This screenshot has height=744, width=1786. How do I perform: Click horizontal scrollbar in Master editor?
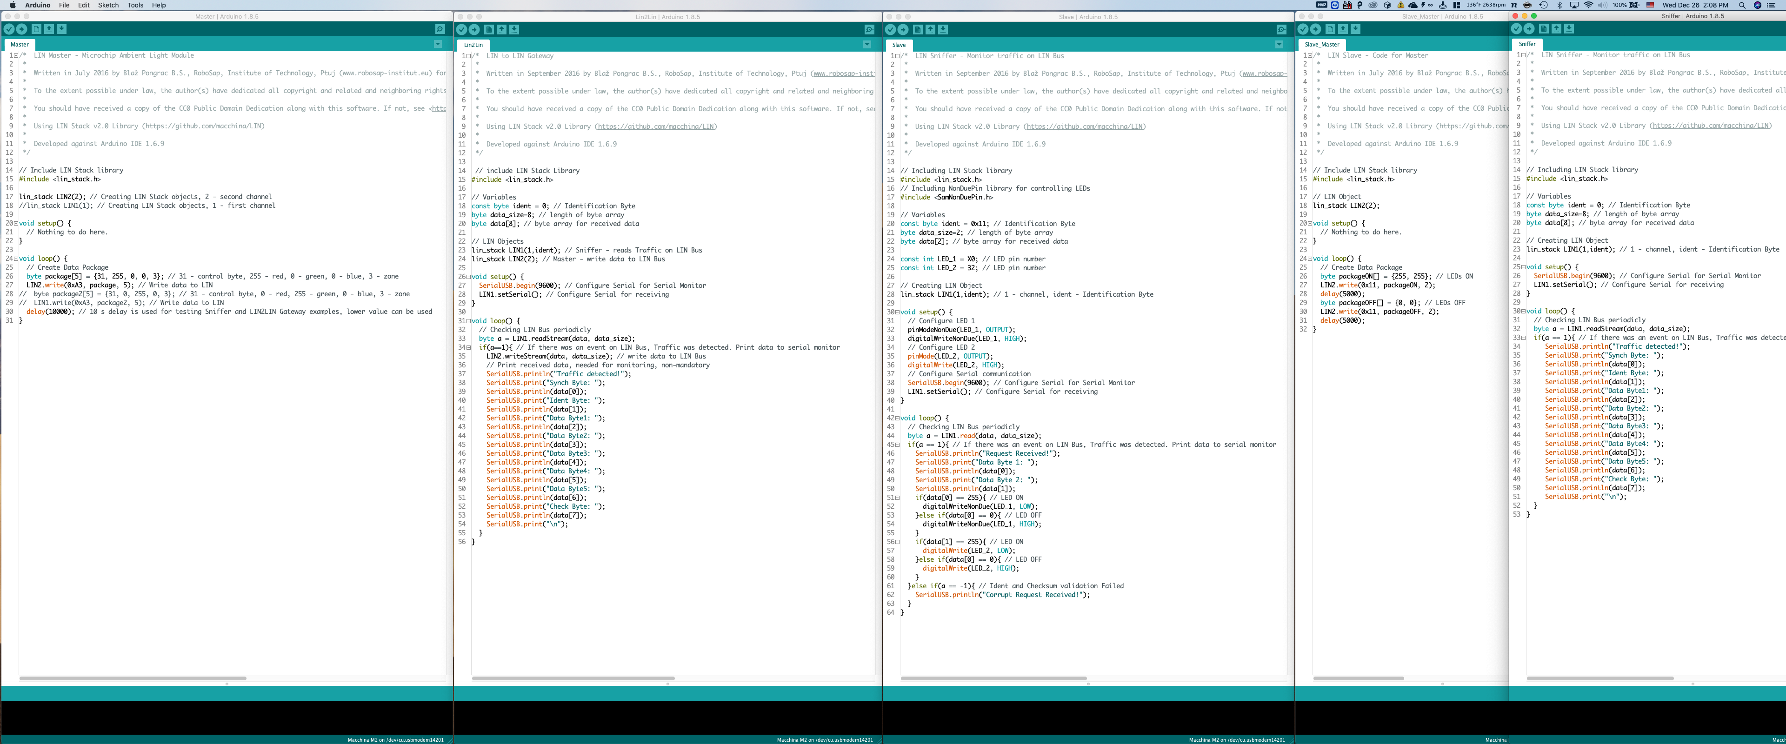[133, 678]
